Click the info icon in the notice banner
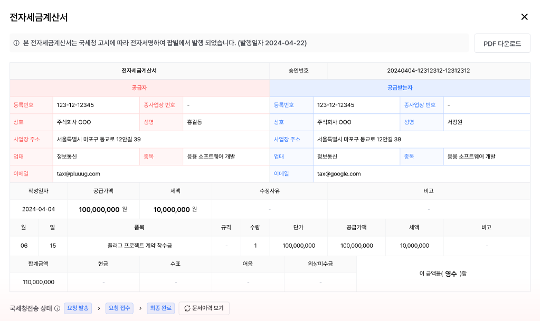Screen dimensions: 540x321 pos(16,43)
